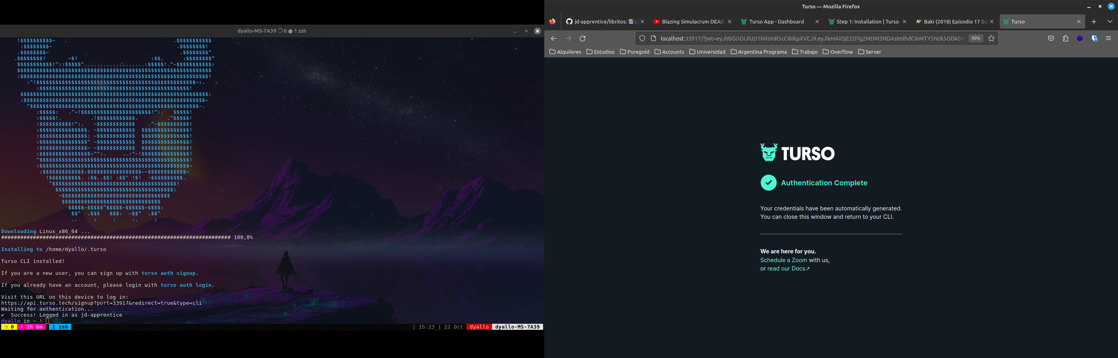
Task: List all tabs chevron dropdown
Action: point(1110,21)
